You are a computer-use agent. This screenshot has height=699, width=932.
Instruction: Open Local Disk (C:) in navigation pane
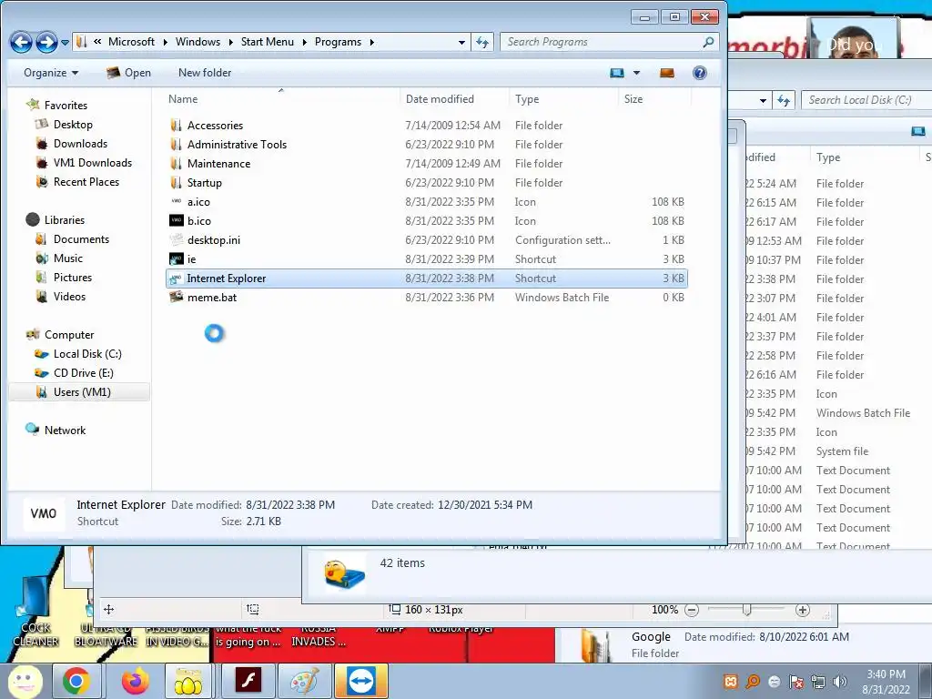point(87,354)
